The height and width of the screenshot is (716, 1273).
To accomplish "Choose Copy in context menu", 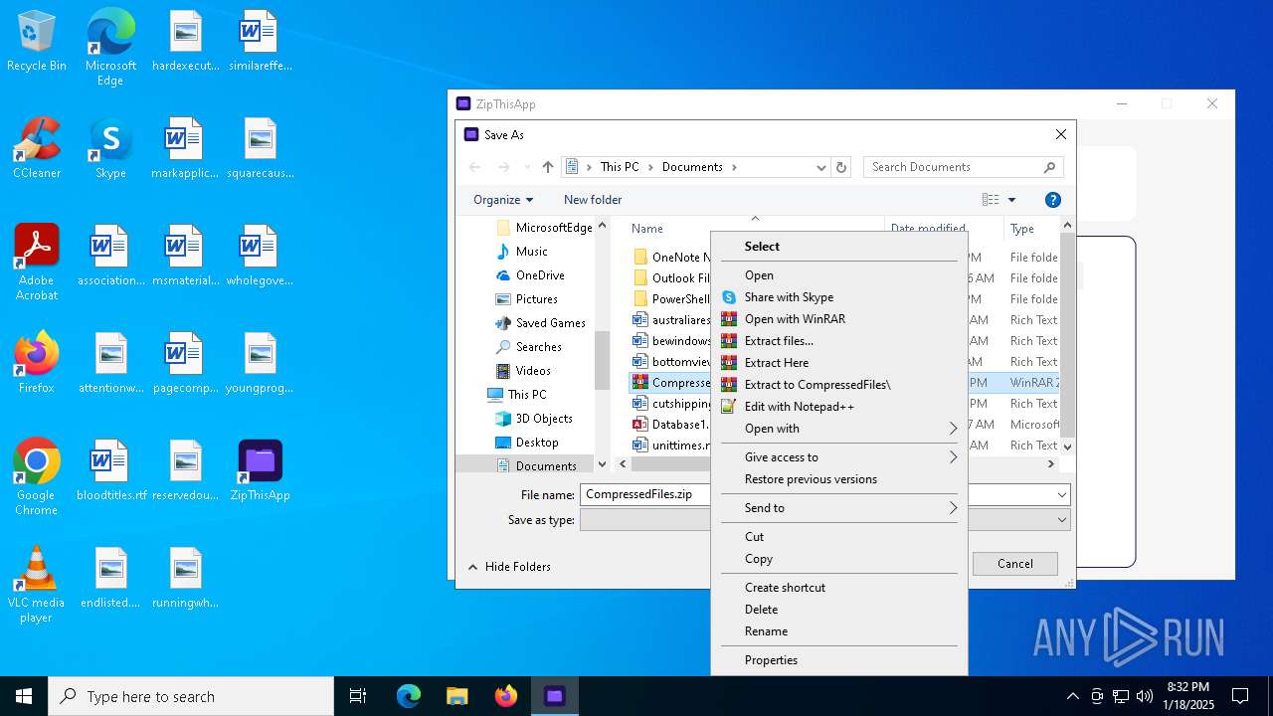I will tap(838, 559).
